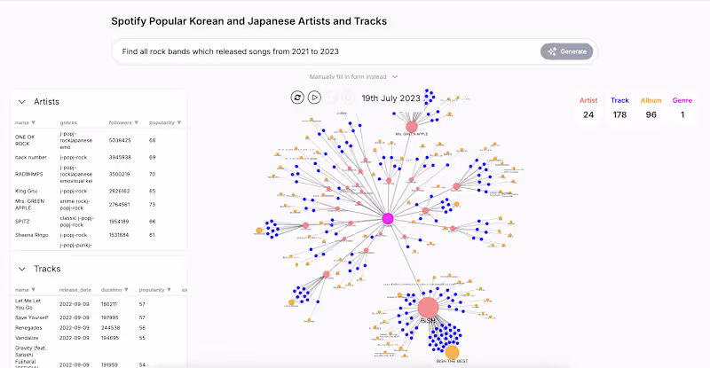
Task: Click 'Let Me Let You Go' track
Action: coord(28,304)
